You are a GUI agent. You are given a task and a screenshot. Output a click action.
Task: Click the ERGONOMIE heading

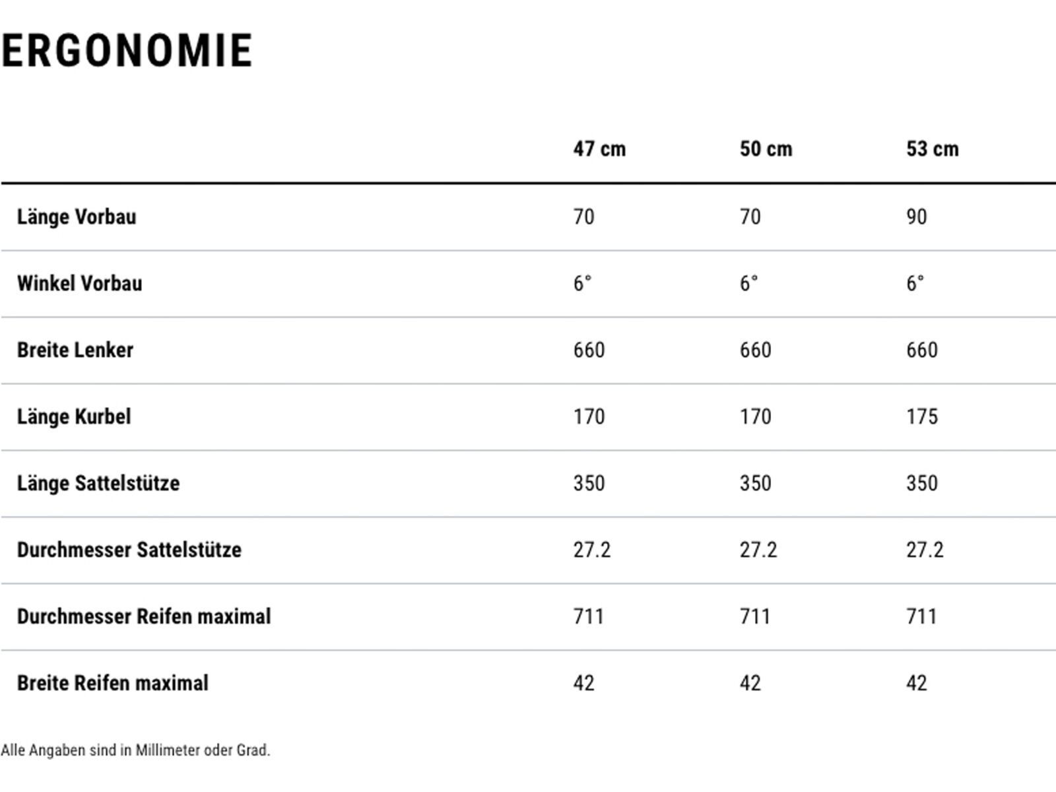pyautogui.click(x=127, y=51)
